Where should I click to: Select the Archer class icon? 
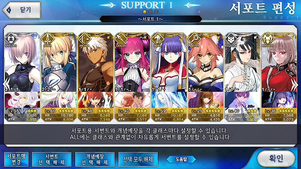pos(84,39)
